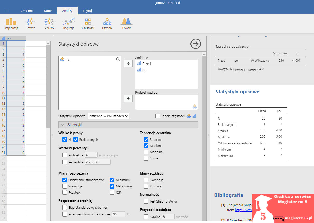Open the hamburger main menu

click(8, 11)
